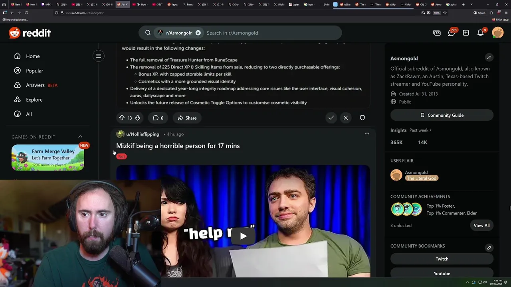Click The Literal God flair badge

coord(422,178)
